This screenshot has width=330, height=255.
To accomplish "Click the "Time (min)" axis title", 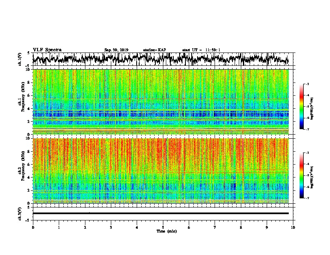I will pos(167,231).
